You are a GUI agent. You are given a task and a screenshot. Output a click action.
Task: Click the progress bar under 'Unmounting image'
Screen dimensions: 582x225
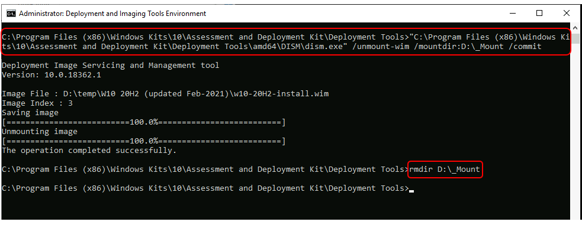(144, 141)
